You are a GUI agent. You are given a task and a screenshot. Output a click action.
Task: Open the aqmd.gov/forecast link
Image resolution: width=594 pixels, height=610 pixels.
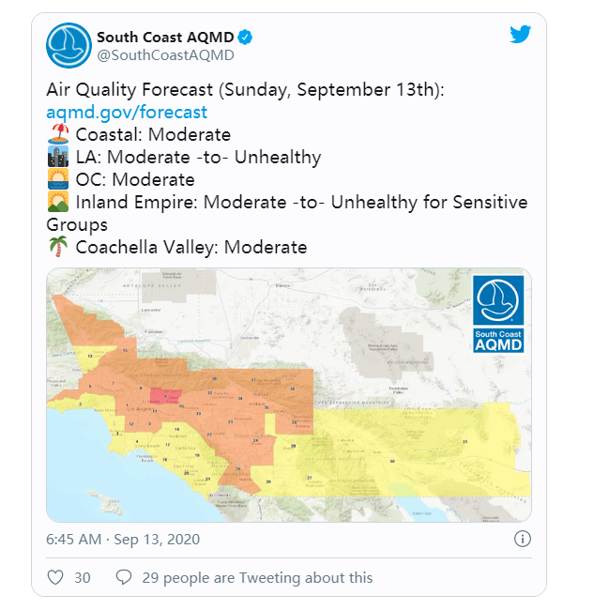point(127,113)
